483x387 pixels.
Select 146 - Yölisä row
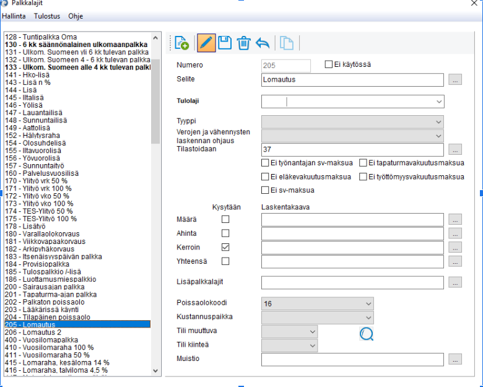(x=77, y=105)
